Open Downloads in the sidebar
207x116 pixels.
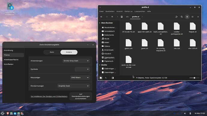108,50
